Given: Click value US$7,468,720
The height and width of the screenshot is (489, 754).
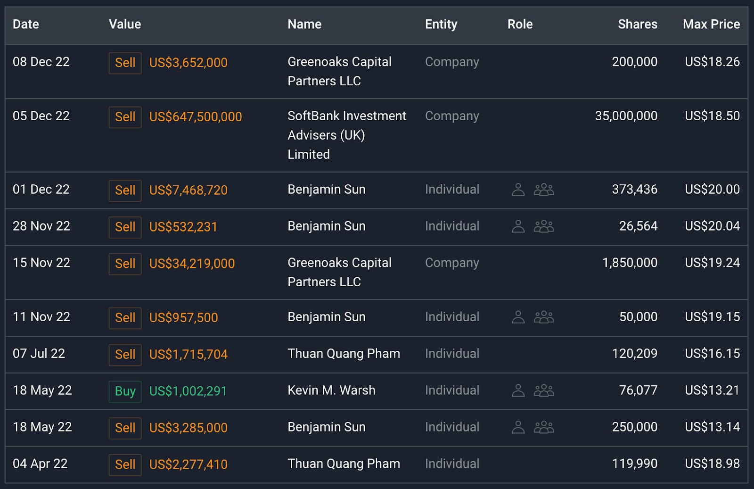Looking at the screenshot, I should point(188,191).
